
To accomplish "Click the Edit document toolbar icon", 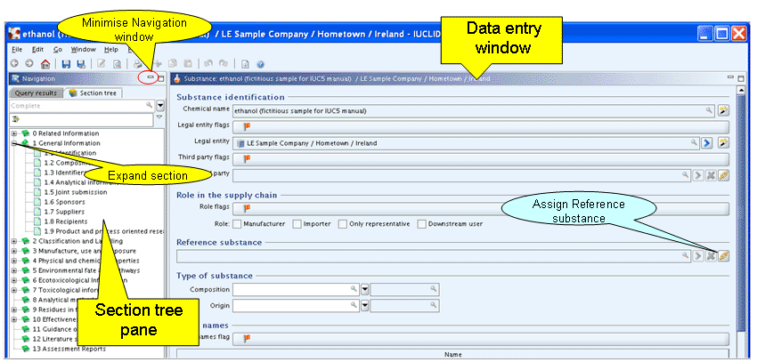I will coord(102,63).
